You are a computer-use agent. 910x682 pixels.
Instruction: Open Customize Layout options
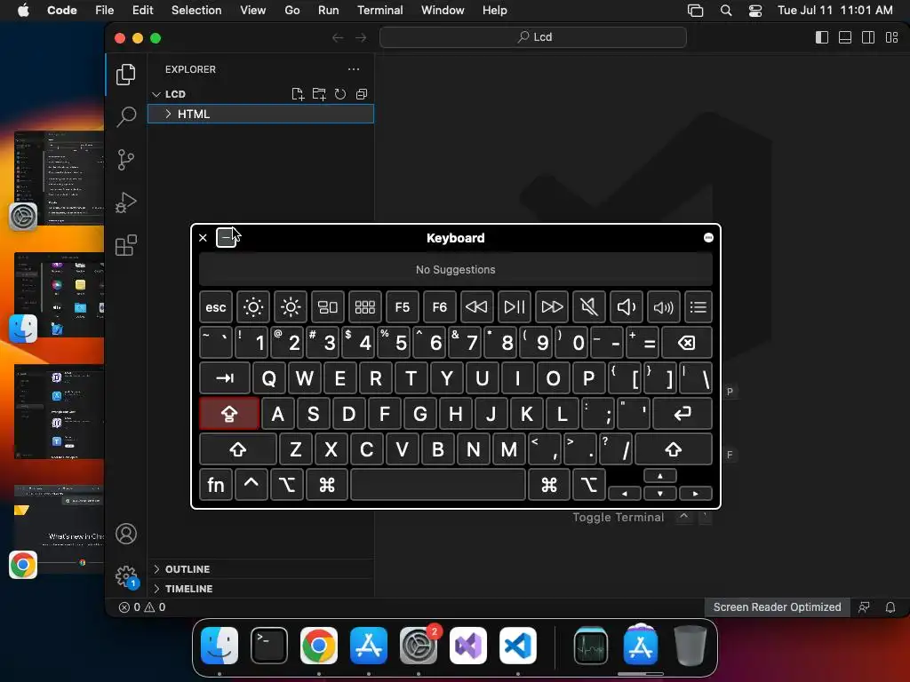892,37
